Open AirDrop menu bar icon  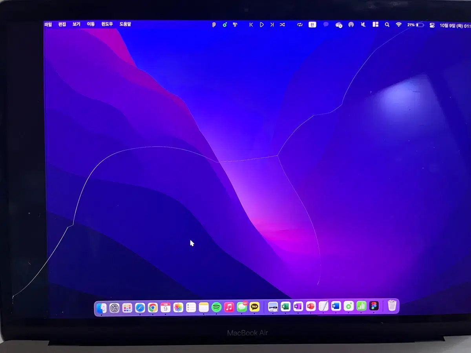(351, 25)
